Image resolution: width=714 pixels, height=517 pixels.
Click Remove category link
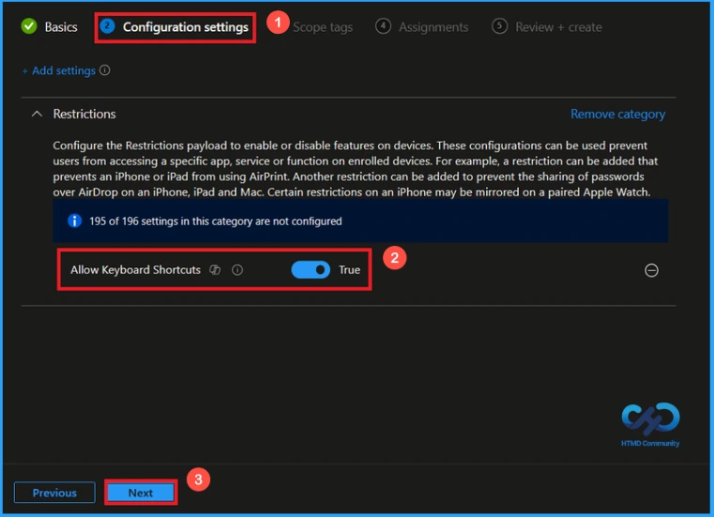(x=617, y=114)
